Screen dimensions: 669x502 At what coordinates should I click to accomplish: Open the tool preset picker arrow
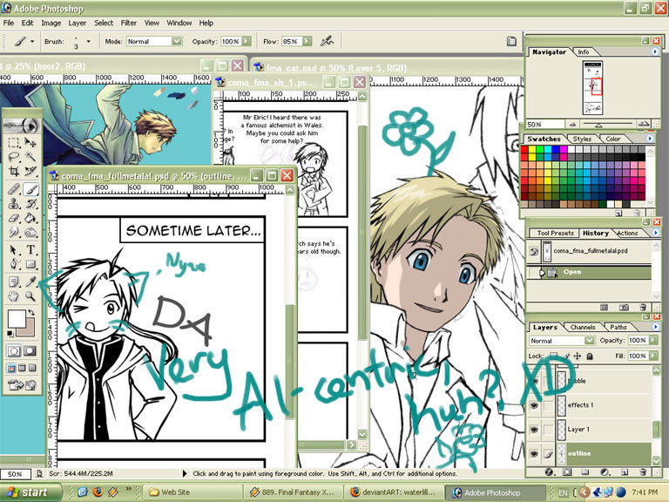coord(32,42)
